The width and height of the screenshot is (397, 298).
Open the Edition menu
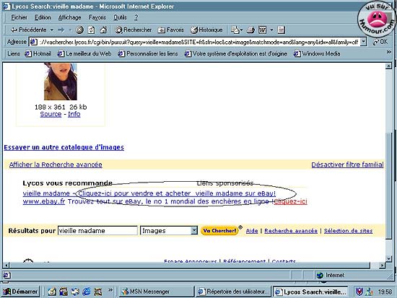(43, 17)
